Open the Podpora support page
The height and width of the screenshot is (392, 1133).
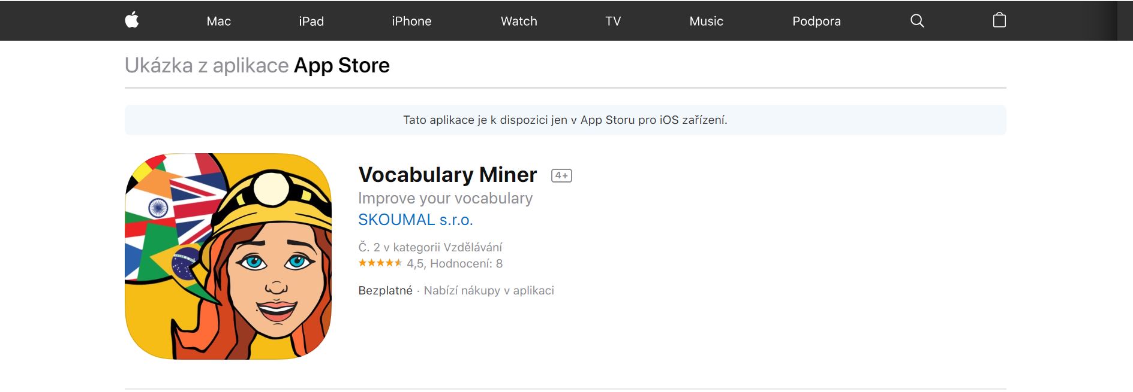816,21
